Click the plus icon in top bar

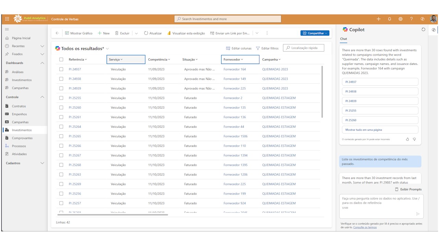pos(379,19)
